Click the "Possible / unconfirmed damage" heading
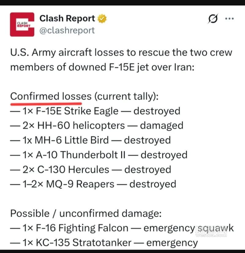Viewport: 245px width, 253px height. pos(86,214)
